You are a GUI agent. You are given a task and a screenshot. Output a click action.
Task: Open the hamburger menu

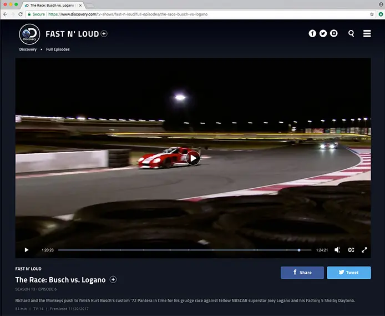click(x=367, y=33)
